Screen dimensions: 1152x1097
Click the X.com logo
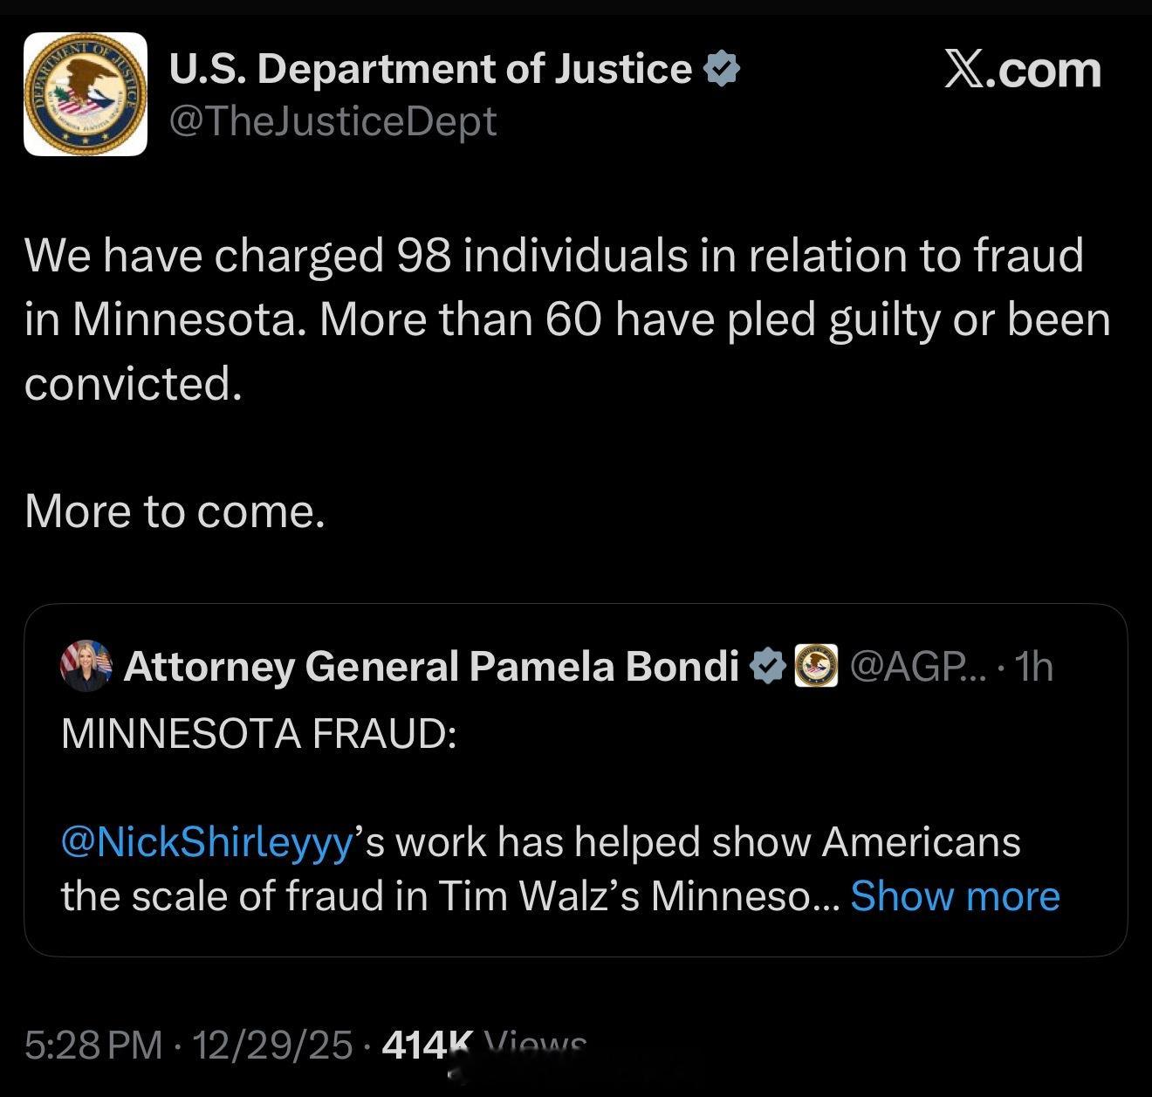(1022, 70)
